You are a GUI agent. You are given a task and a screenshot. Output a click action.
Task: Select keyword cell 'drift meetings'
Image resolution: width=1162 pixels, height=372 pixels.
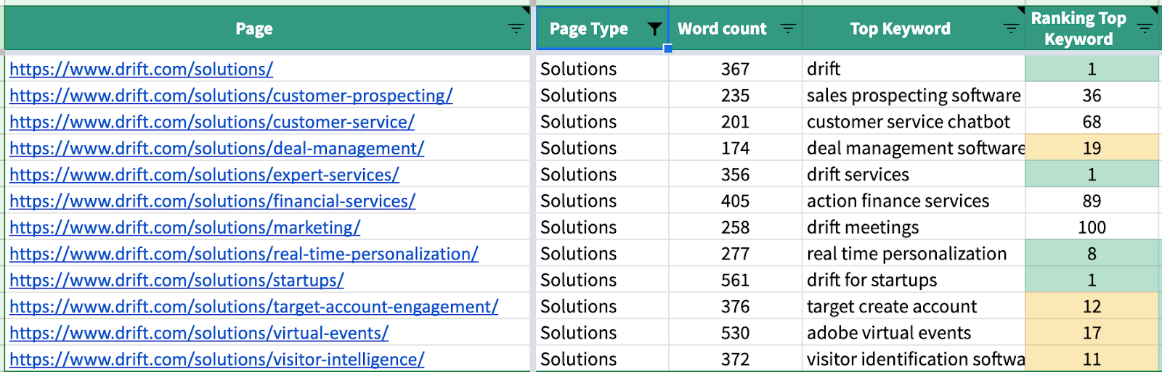tap(914, 228)
